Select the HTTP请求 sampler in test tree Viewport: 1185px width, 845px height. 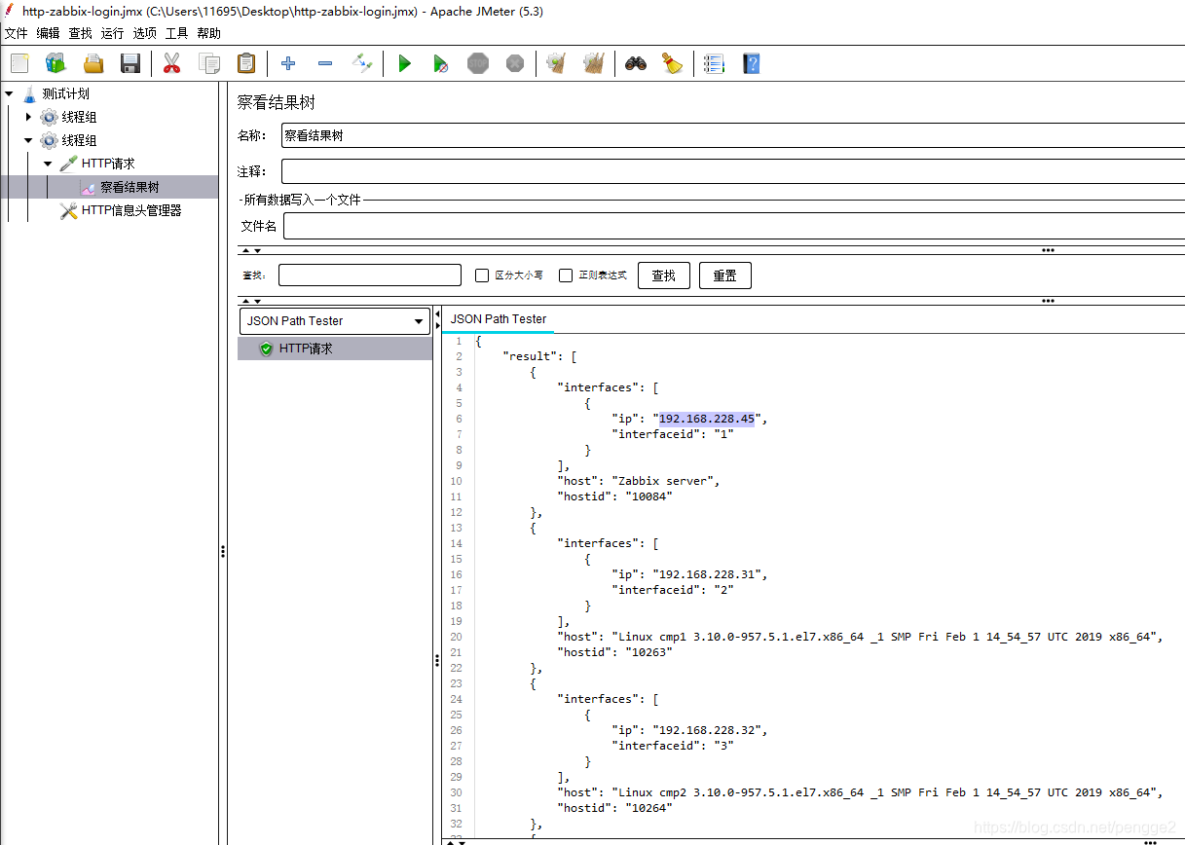pos(108,164)
